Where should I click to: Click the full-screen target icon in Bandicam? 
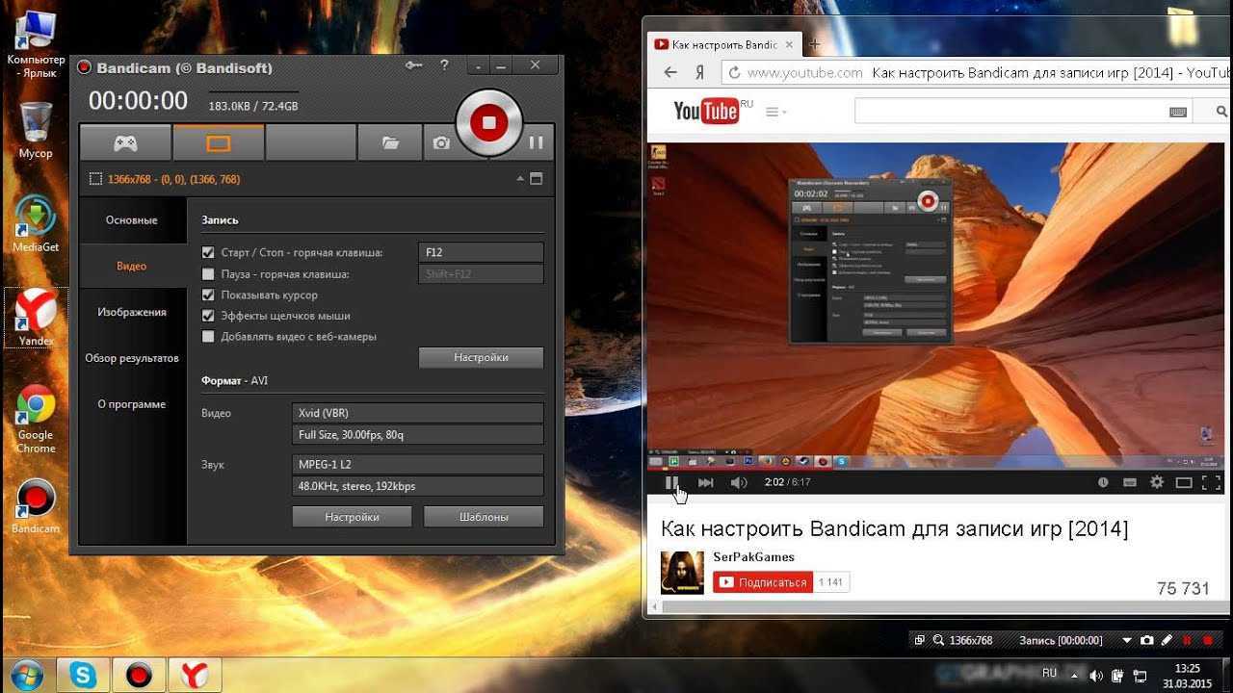click(537, 179)
